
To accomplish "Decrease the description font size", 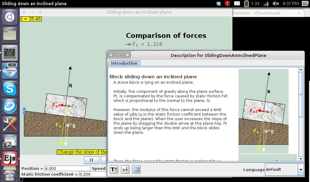I will (x=125, y=169).
